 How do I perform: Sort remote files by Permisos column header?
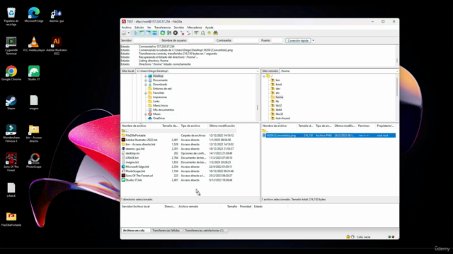pos(365,126)
